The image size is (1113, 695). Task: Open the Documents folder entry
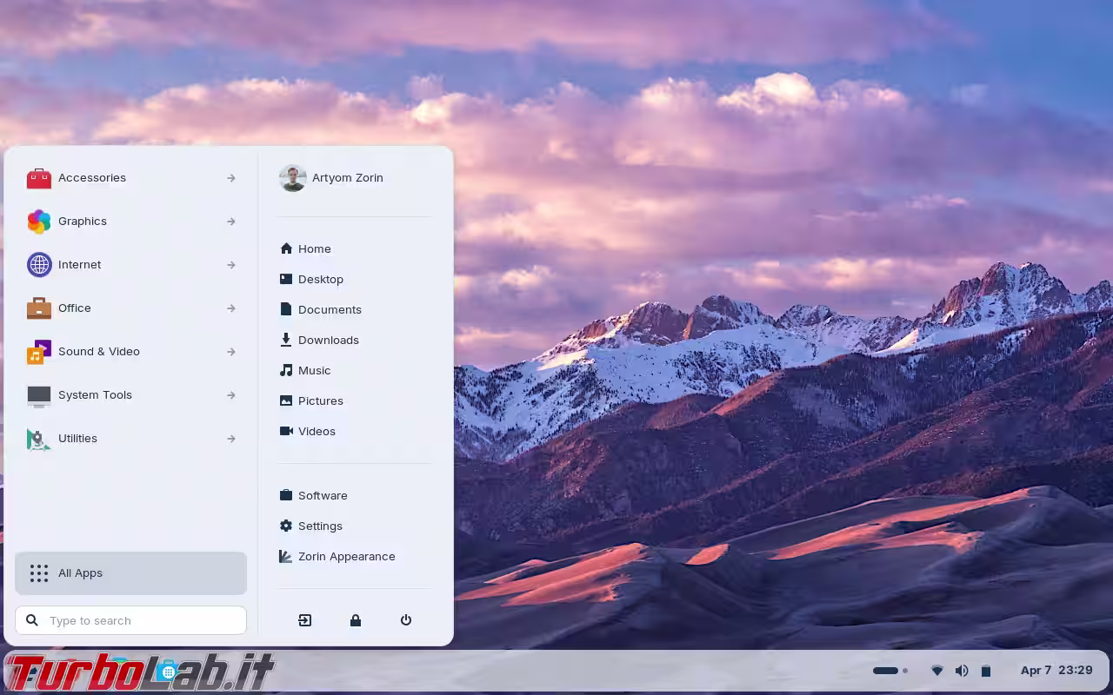point(355,309)
